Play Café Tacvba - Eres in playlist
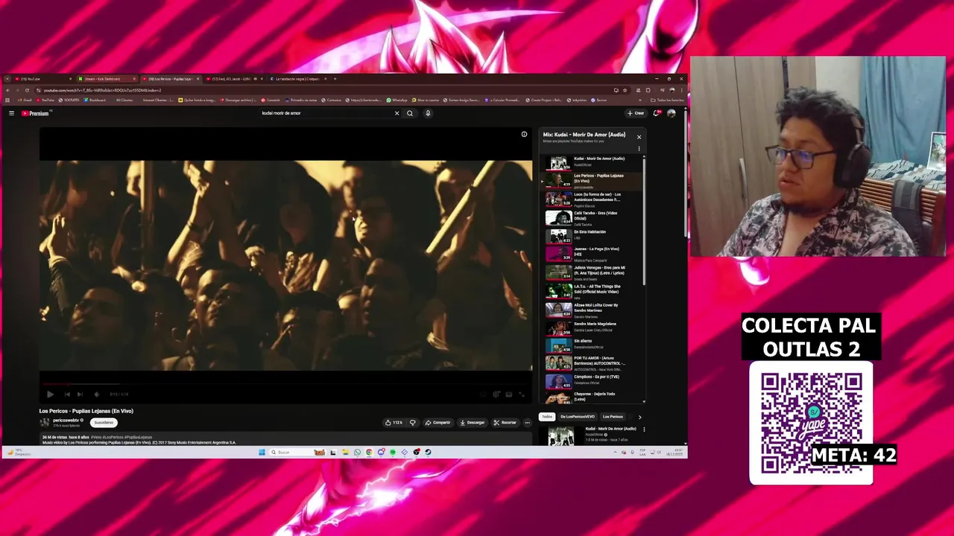 click(x=593, y=218)
